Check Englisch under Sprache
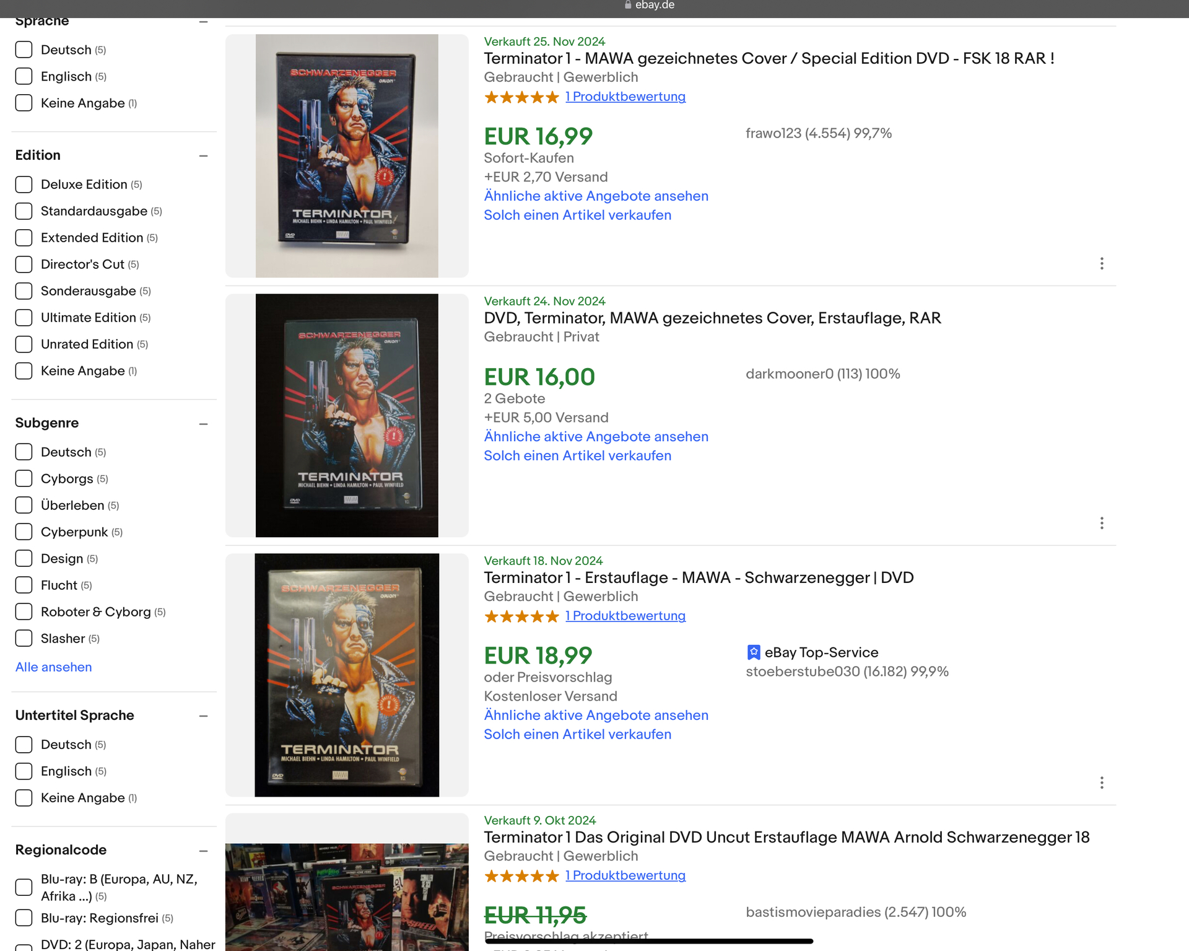 click(24, 76)
